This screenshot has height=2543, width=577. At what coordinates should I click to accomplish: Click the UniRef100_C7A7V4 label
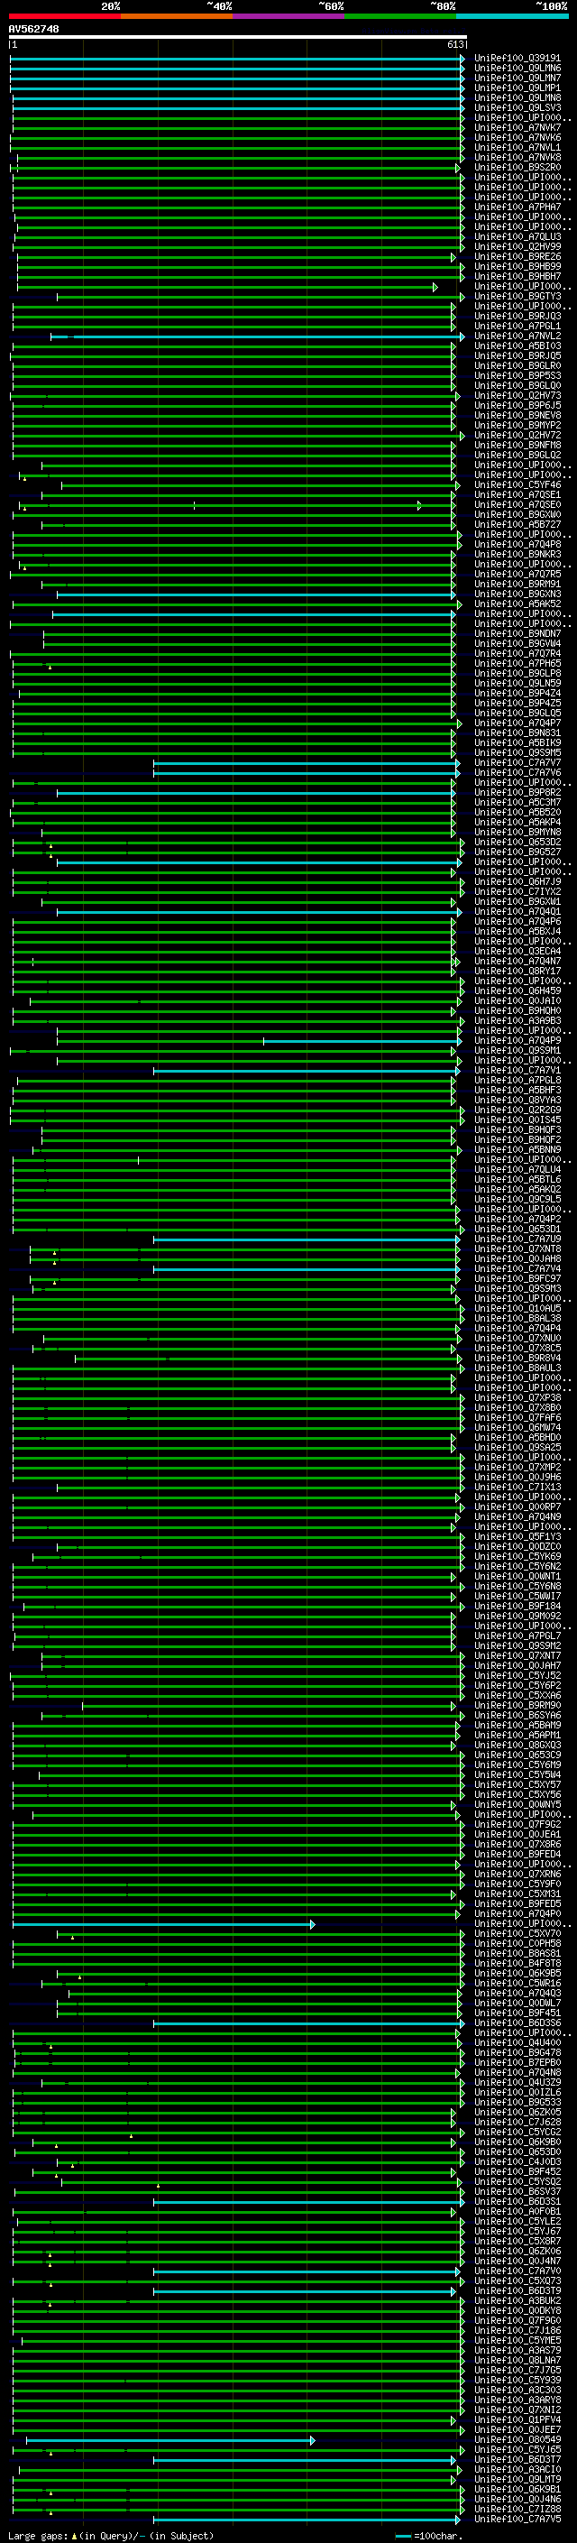click(x=517, y=1269)
